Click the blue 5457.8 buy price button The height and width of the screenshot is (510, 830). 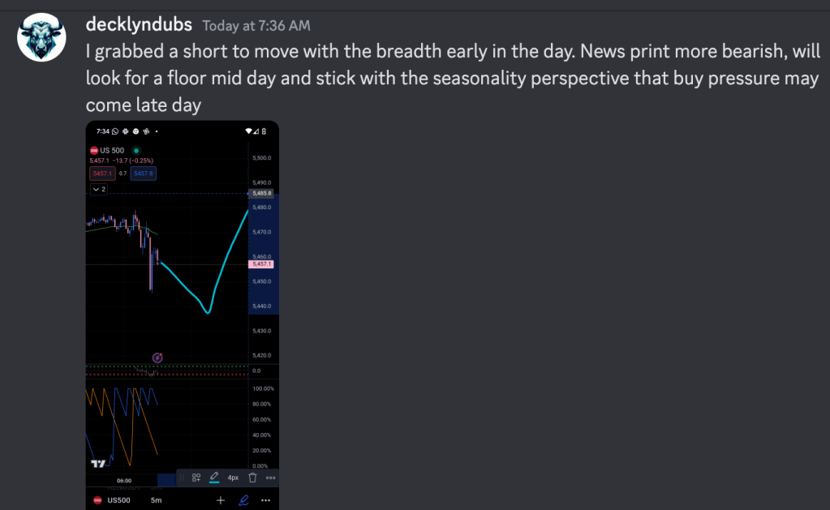144,173
